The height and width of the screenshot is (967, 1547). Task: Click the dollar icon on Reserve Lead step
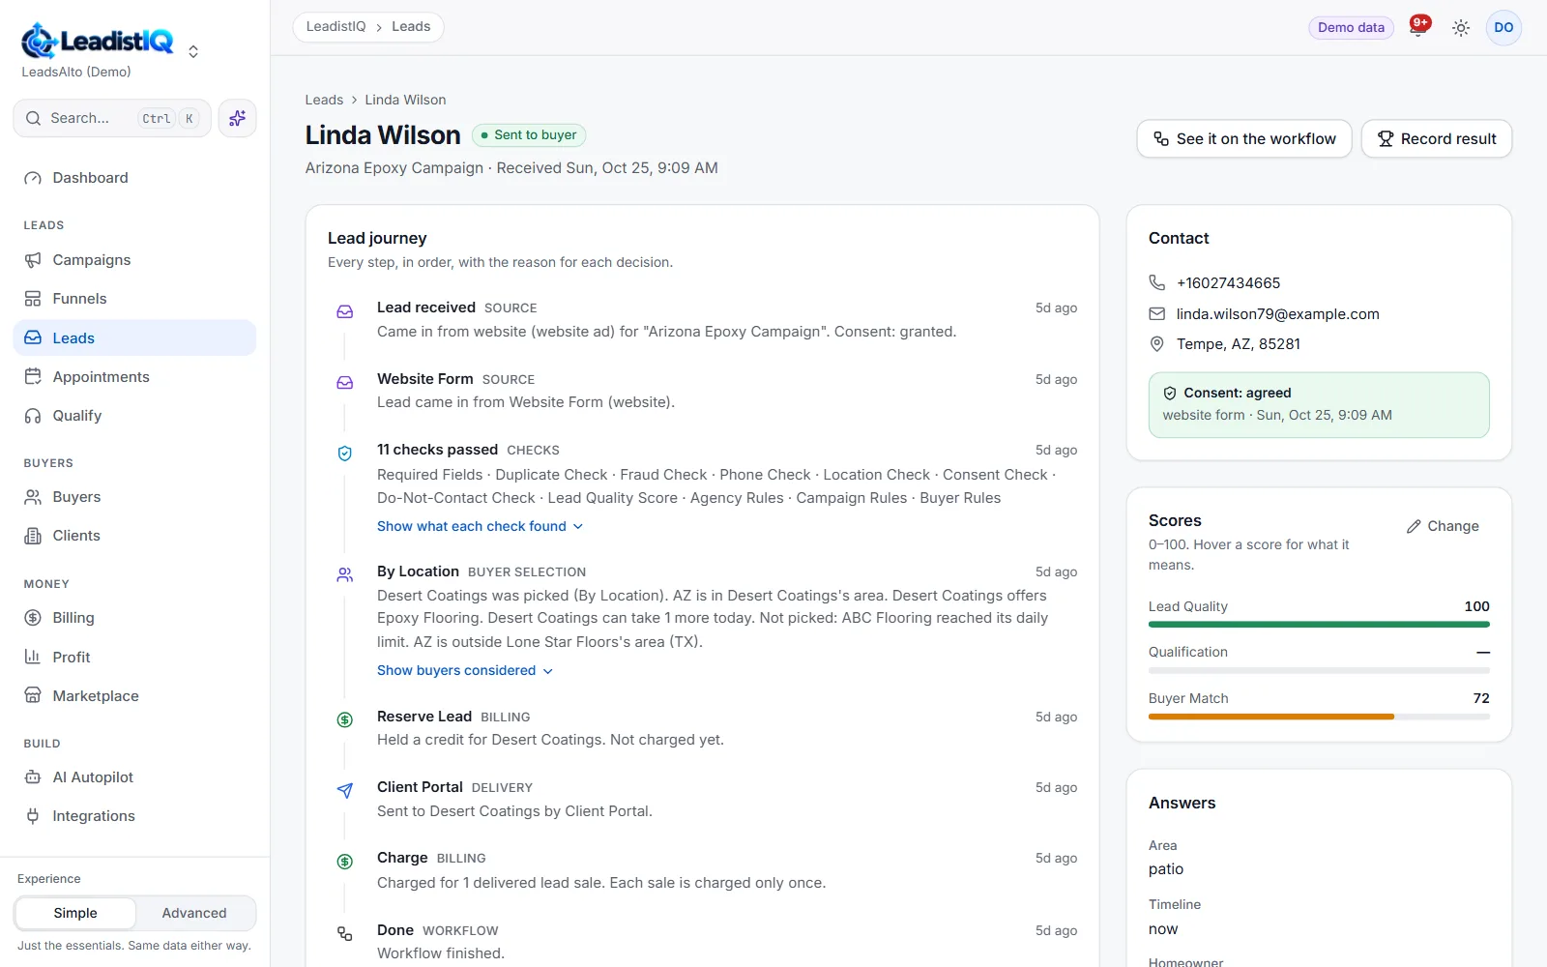344,719
